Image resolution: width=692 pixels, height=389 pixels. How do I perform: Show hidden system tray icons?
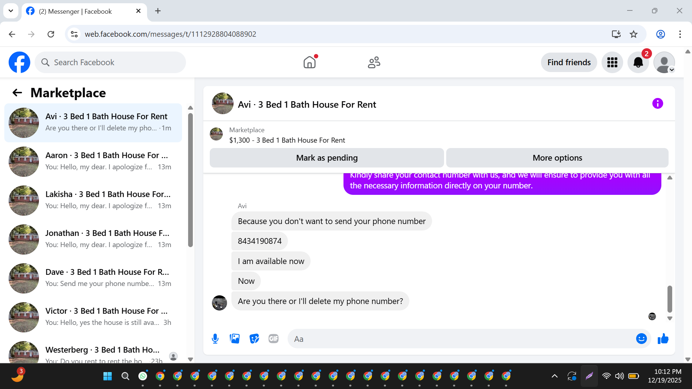(x=555, y=376)
